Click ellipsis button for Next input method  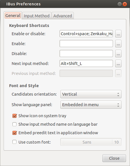118,64
